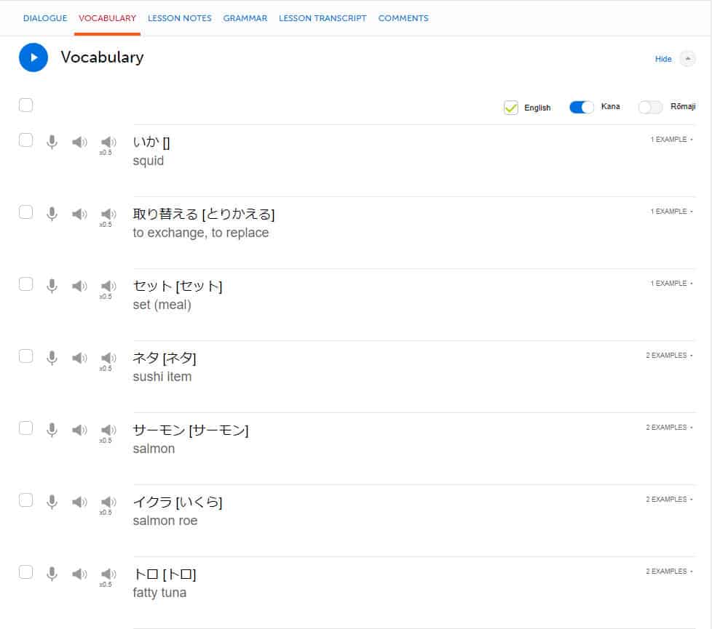This screenshot has height=629, width=712.
Task: Open the Lesson Transcript tab
Action: pos(322,18)
